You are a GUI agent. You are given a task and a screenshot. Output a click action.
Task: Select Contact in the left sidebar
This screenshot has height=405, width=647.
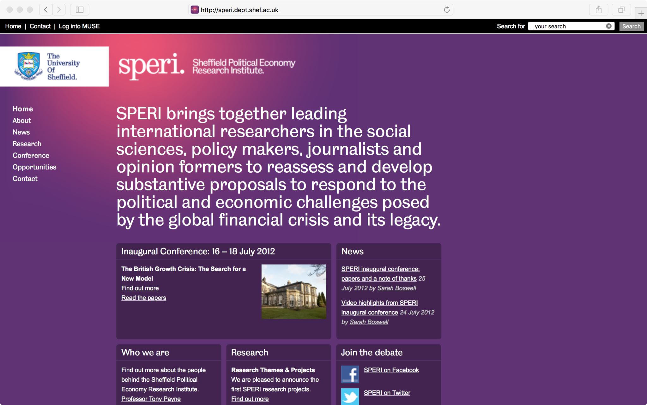pyautogui.click(x=25, y=179)
